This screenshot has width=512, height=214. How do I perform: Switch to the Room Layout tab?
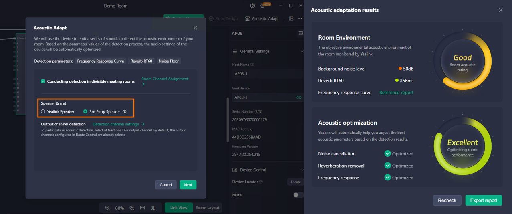207,208
